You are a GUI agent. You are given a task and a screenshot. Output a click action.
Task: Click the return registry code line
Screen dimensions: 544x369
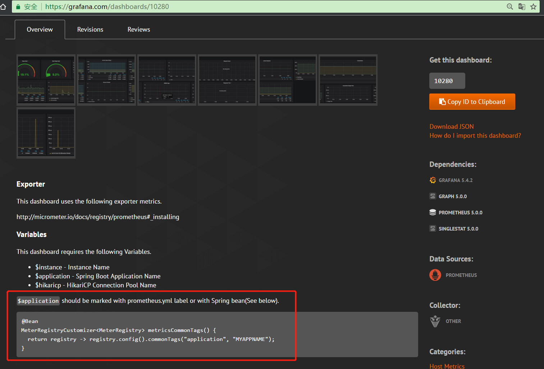(x=151, y=339)
